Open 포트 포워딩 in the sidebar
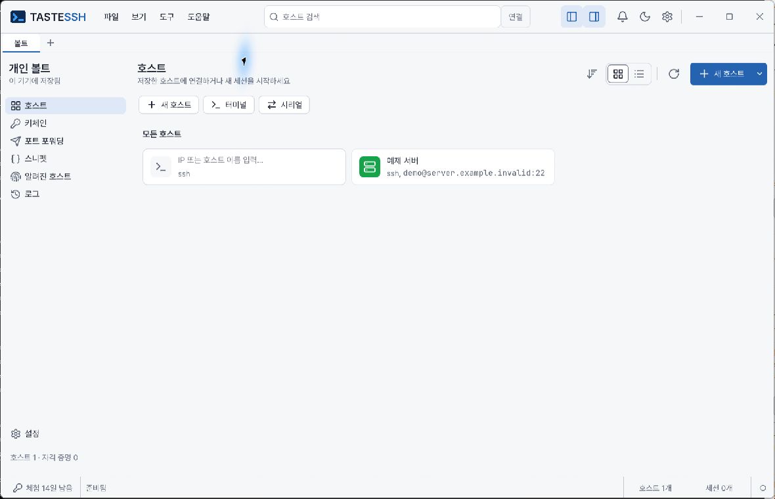The image size is (775, 499). point(66,141)
